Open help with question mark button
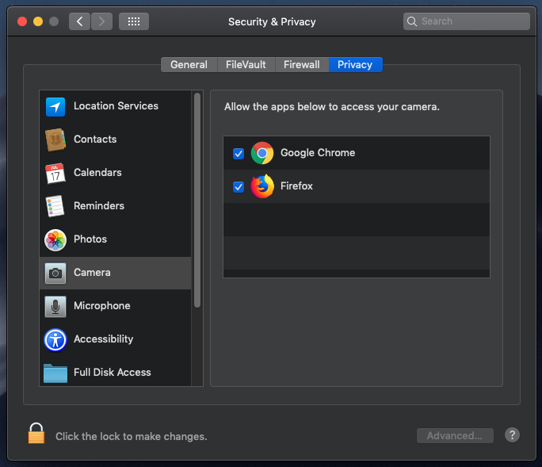Screen dimensions: 542x467 tap(512, 434)
